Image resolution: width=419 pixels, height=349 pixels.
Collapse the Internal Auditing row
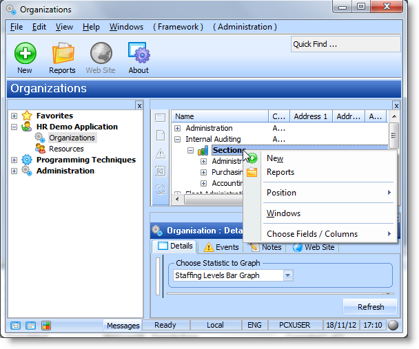click(x=177, y=139)
